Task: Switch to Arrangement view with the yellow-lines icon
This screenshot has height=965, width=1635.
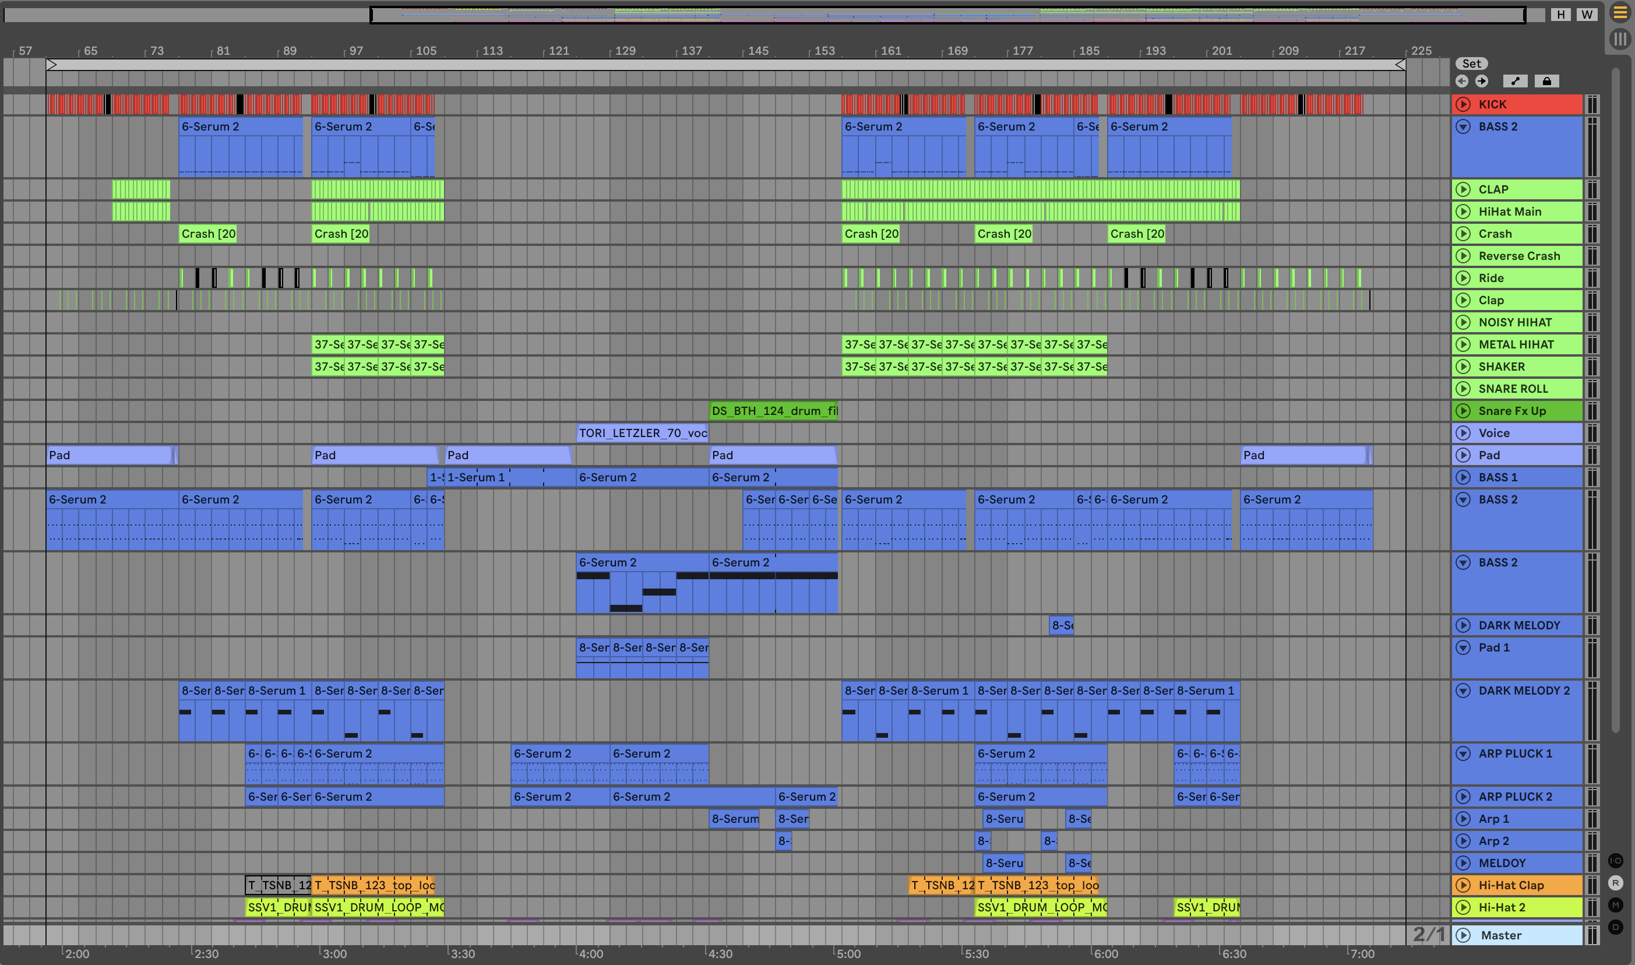Action: [1619, 12]
